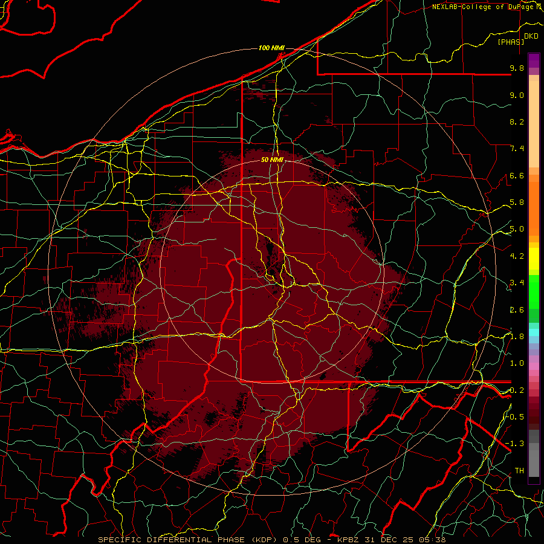Click the 3.4 color scale value
544x544 pixels.
[517, 283]
